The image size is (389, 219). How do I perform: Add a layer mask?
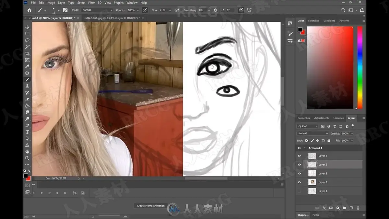(331, 208)
